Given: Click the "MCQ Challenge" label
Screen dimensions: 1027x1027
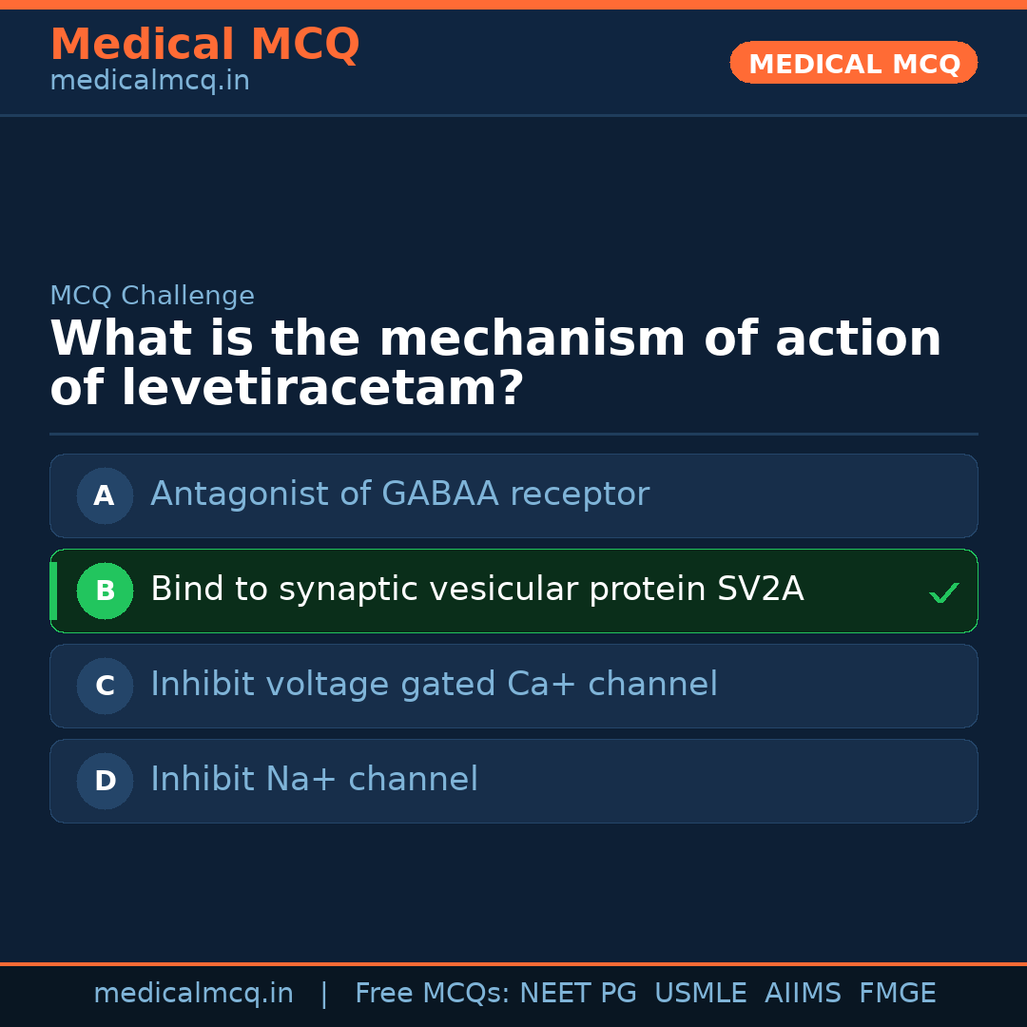Looking at the screenshot, I should tap(152, 296).
